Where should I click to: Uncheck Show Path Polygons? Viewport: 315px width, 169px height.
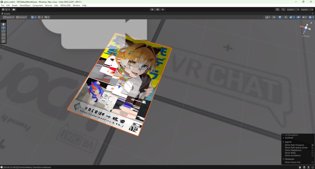click(313, 145)
